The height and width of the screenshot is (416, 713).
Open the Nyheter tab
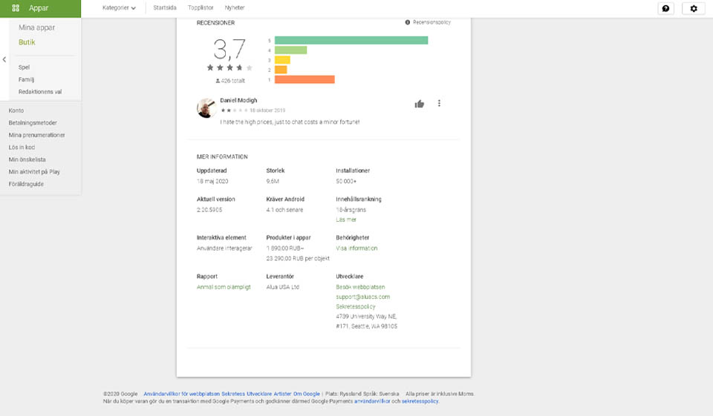tap(234, 8)
